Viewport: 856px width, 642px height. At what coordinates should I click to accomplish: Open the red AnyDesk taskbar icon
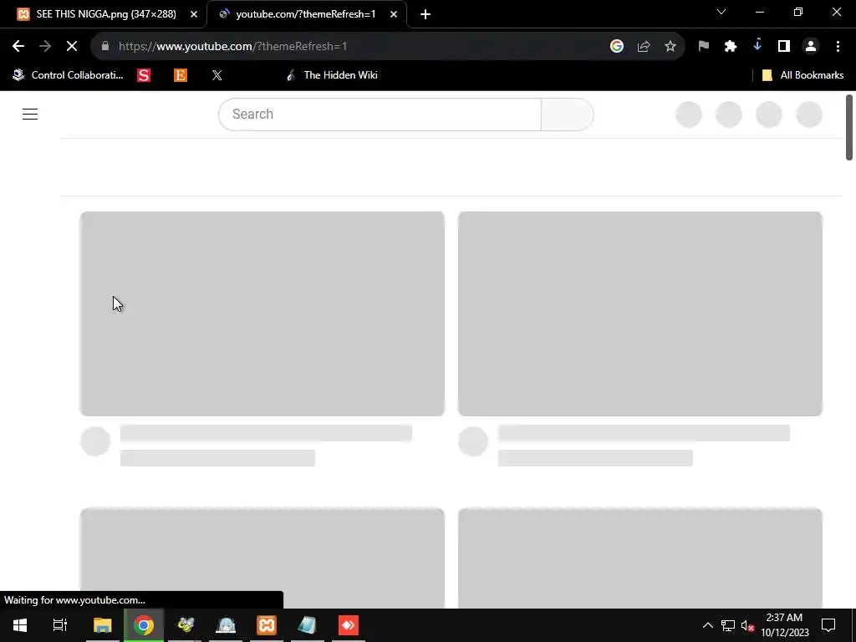pyautogui.click(x=349, y=625)
